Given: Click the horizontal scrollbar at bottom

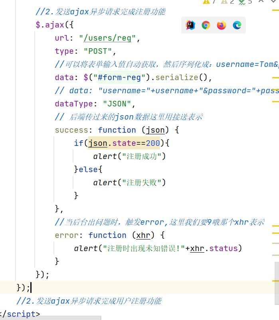Looking at the screenshot, I should (50, 318).
